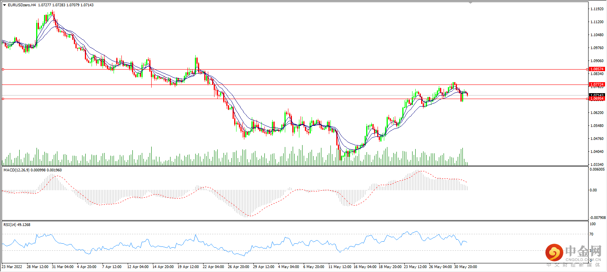Click the 1.04760 price scale value
607x272 pixels.
click(597, 139)
